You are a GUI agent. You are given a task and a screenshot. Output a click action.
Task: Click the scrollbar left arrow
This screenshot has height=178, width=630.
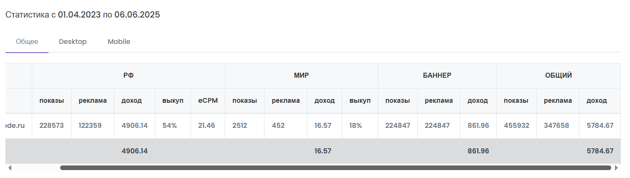10,168
